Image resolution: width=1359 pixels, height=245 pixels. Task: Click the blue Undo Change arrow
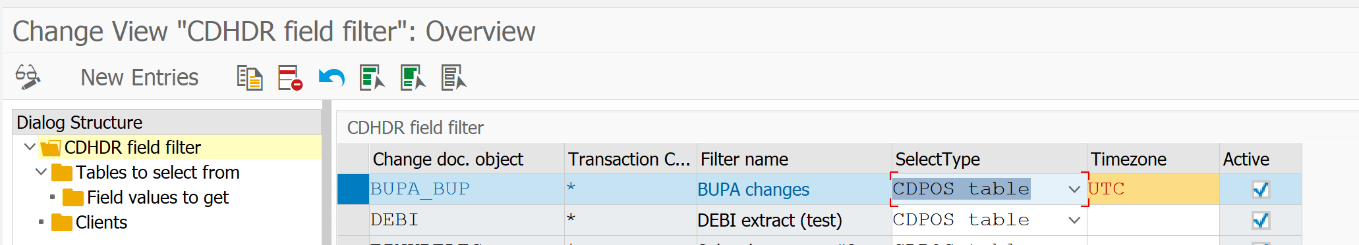coord(332,78)
